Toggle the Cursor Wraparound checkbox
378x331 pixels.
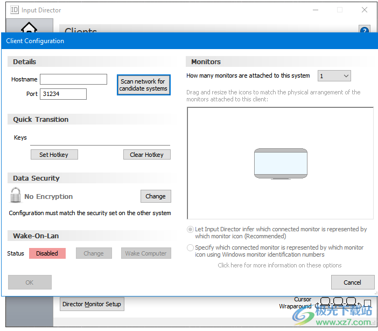click(367, 303)
